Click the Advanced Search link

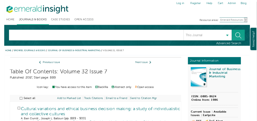[x=228, y=43]
